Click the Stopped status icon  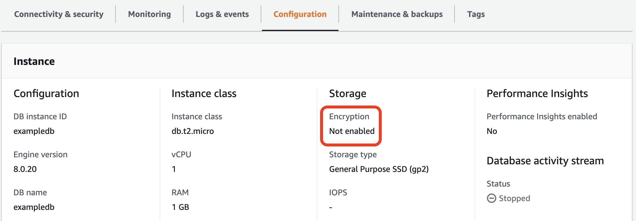click(492, 198)
